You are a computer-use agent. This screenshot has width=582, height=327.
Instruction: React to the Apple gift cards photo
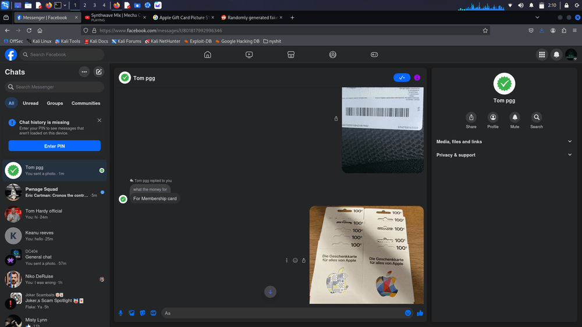click(x=295, y=260)
